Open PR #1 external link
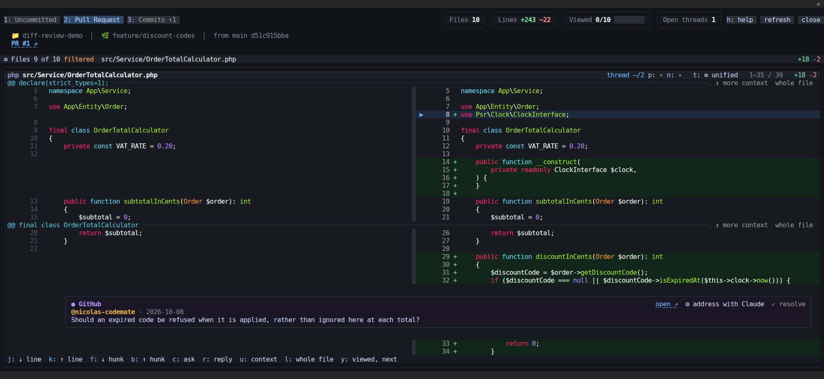 pos(25,44)
